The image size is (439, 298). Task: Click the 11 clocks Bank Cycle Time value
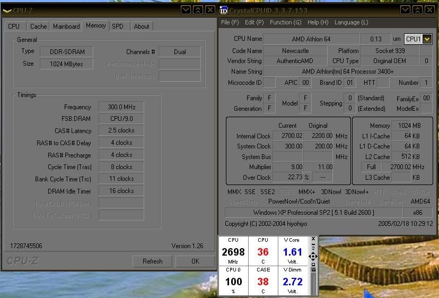(x=121, y=179)
